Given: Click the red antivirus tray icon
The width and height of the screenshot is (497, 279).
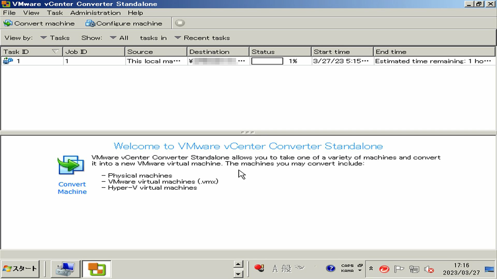Looking at the screenshot, I should click(x=384, y=269).
